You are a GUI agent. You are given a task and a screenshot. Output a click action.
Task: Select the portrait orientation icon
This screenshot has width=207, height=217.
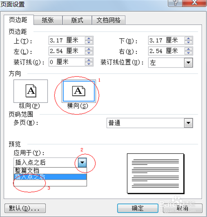pyautogui.click(x=31, y=91)
